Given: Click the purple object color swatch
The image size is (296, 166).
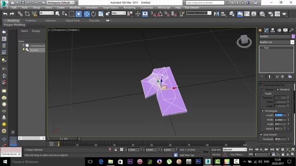Looking at the screenshot, I should 293,36.
